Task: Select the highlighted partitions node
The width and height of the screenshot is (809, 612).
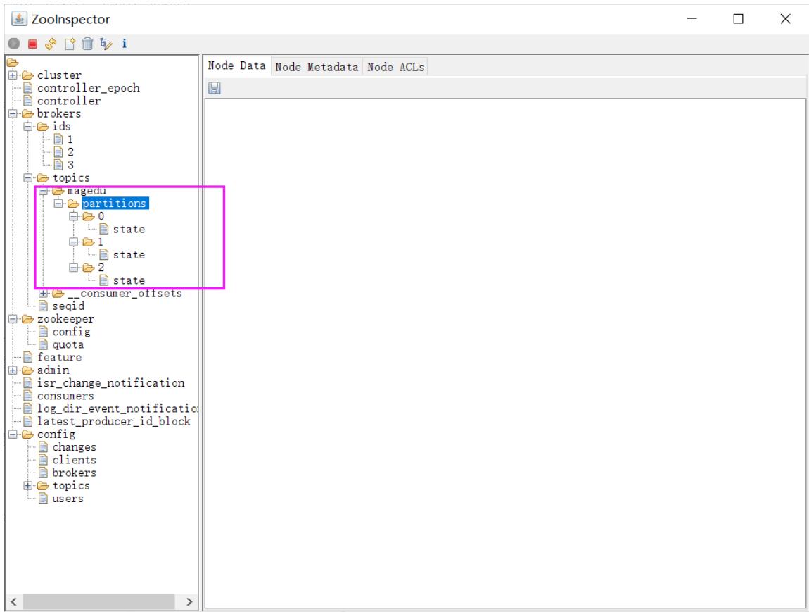Action: 115,204
